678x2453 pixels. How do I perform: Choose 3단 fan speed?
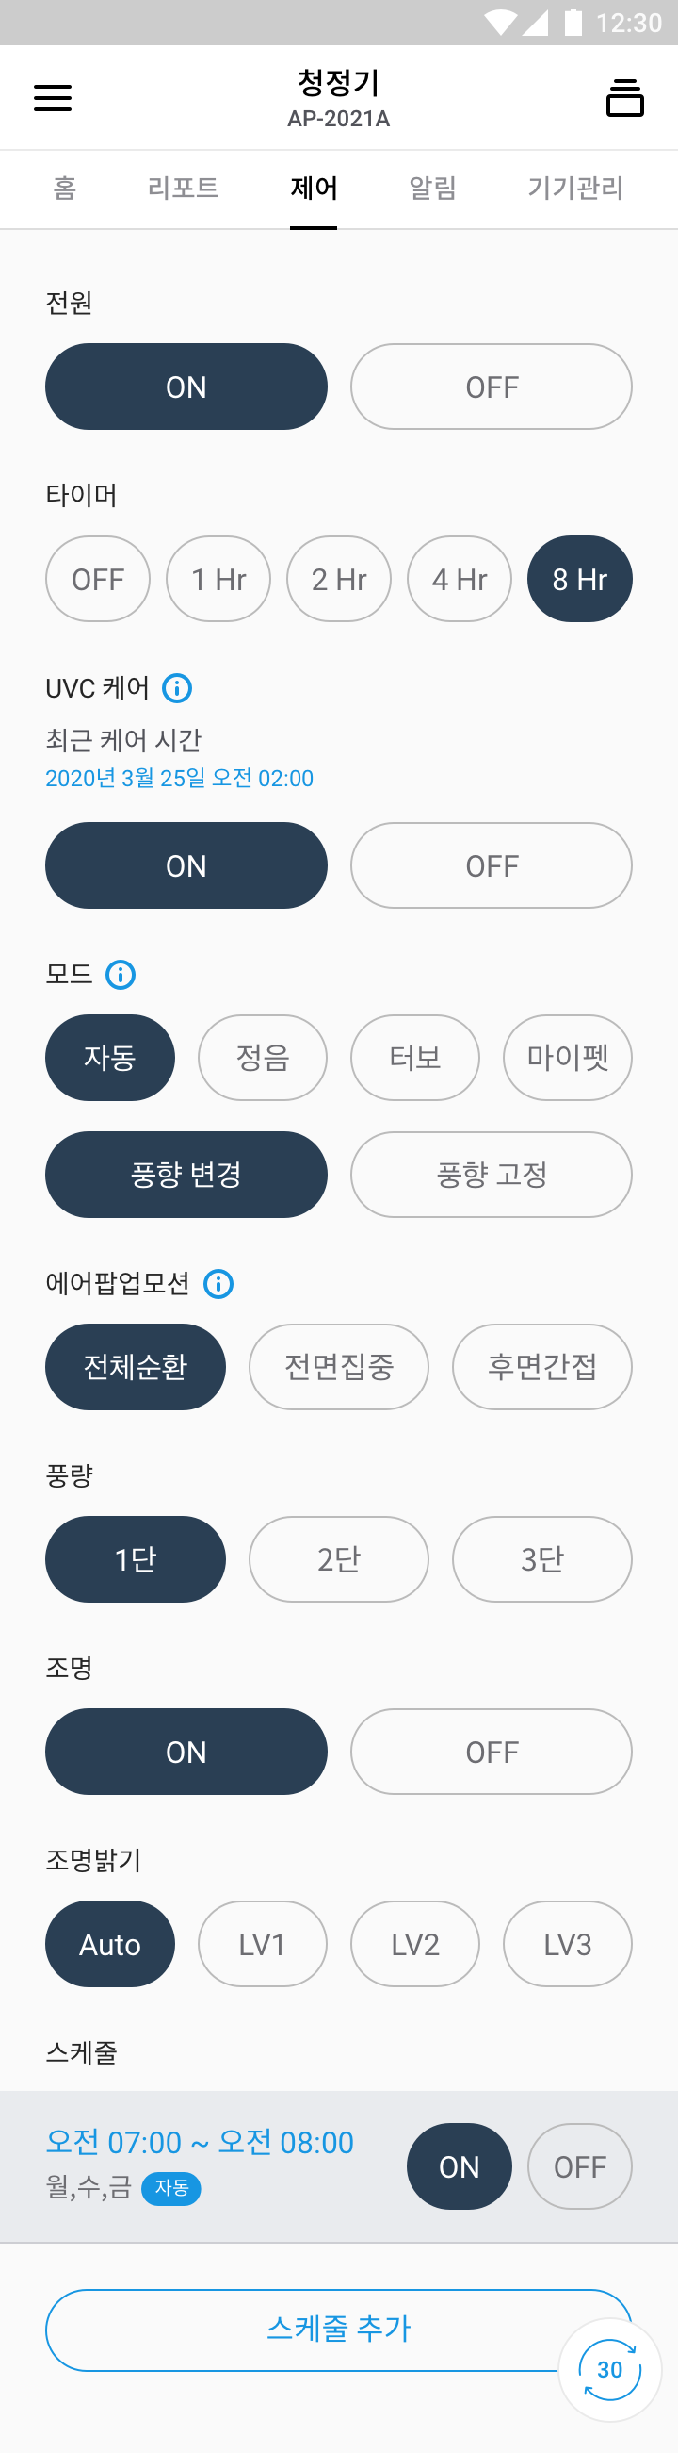tap(542, 1559)
